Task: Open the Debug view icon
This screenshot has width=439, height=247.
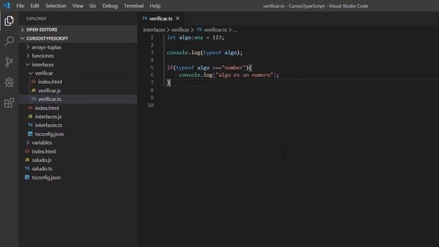Action: 9,82
